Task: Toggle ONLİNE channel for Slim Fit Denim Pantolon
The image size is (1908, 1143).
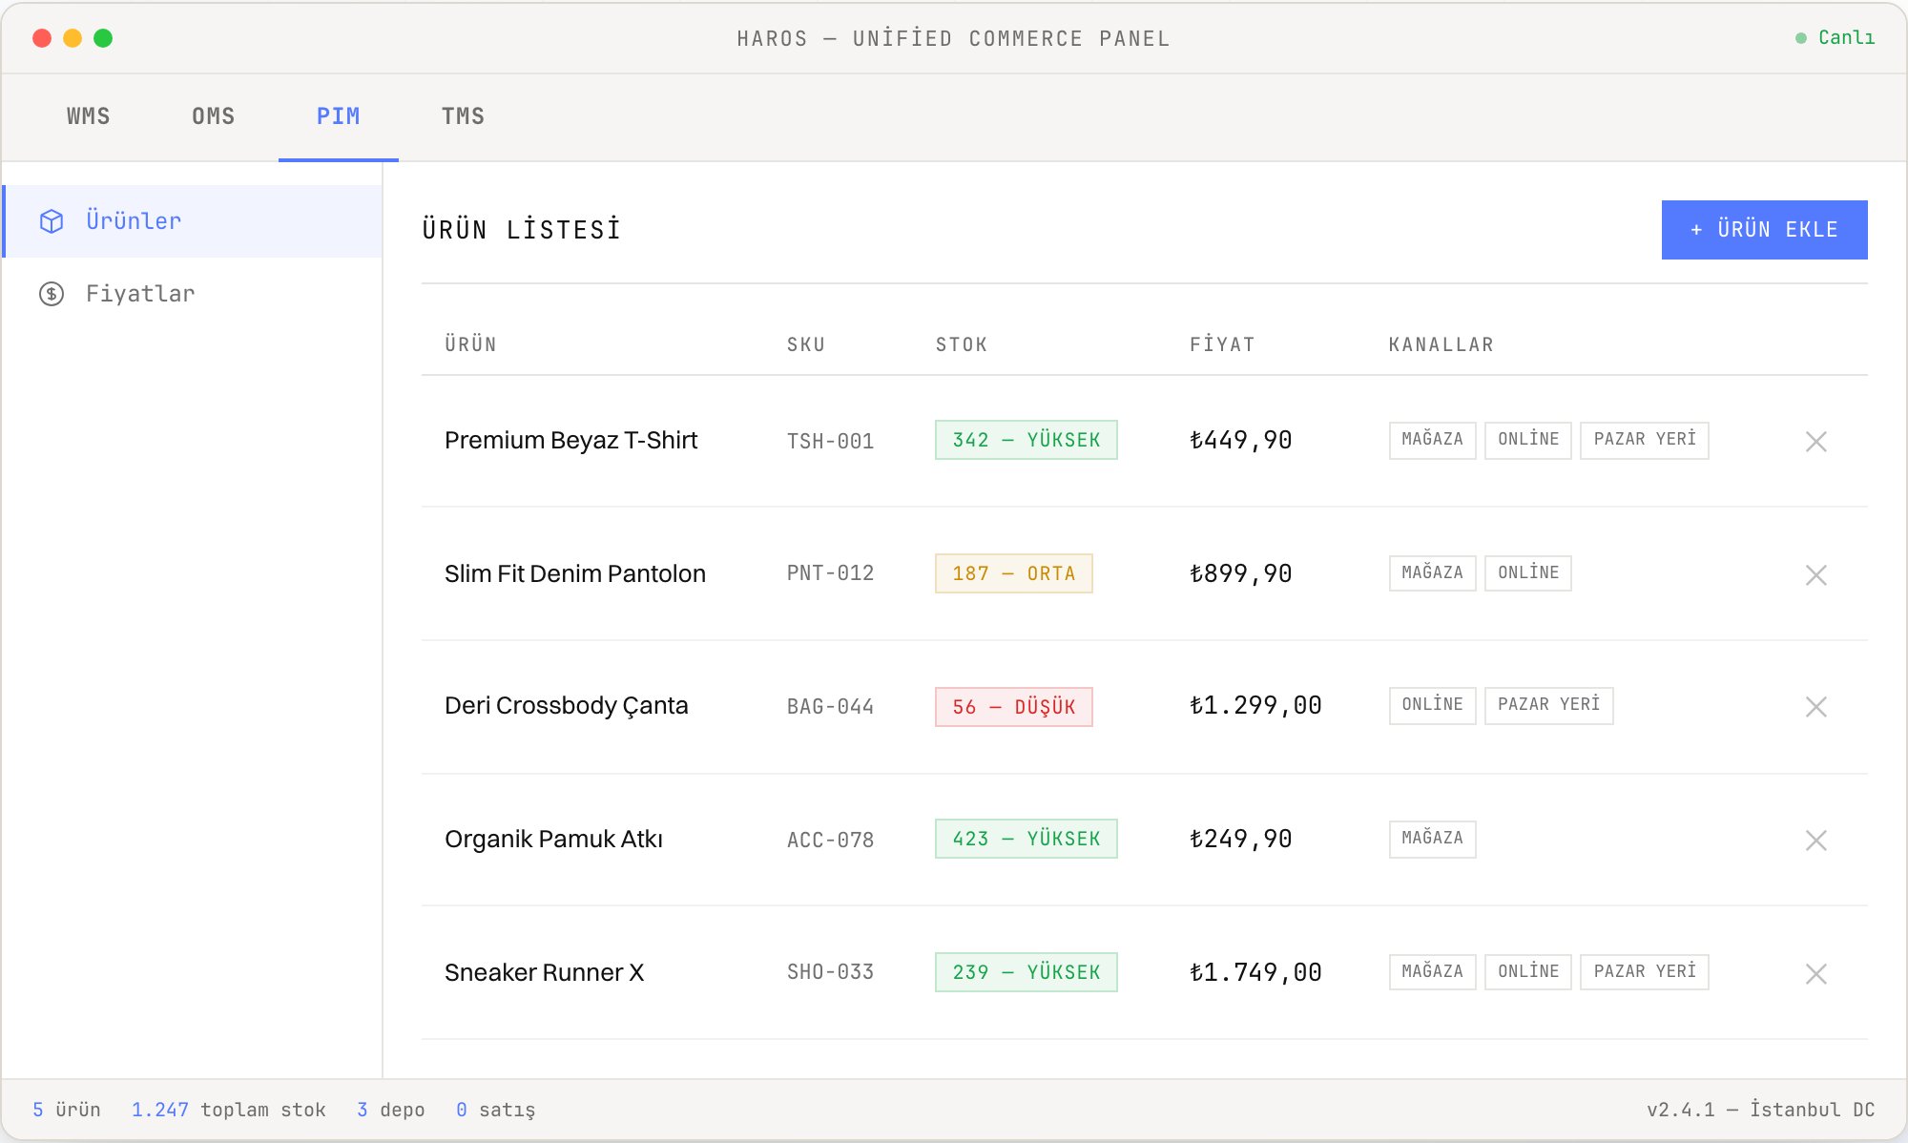Action: [x=1527, y=573]
